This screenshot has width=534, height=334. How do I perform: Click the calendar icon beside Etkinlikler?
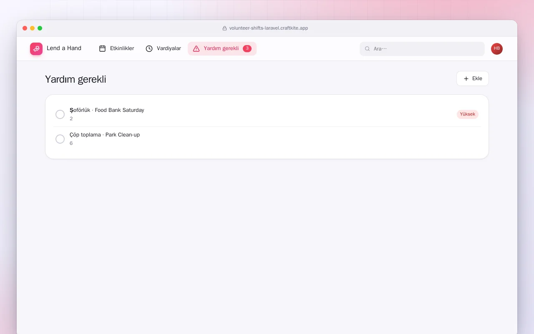102,48
